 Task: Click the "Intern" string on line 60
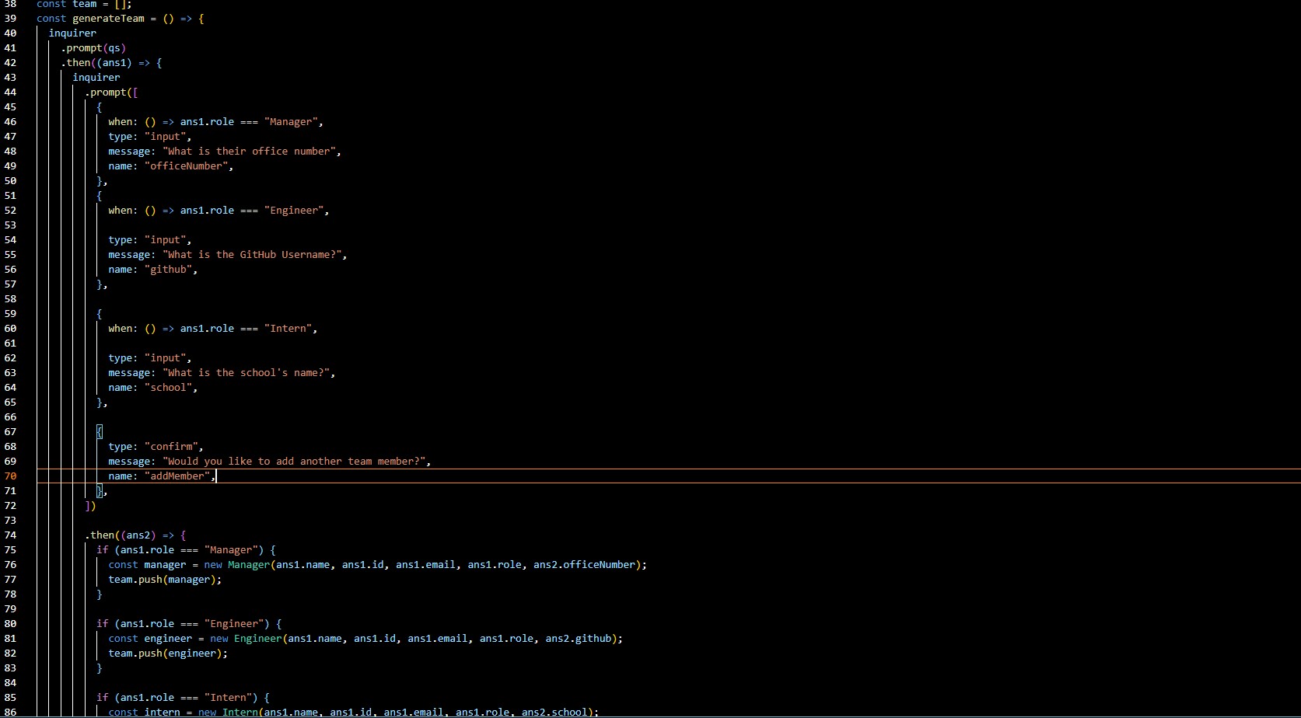click(288, 329)
